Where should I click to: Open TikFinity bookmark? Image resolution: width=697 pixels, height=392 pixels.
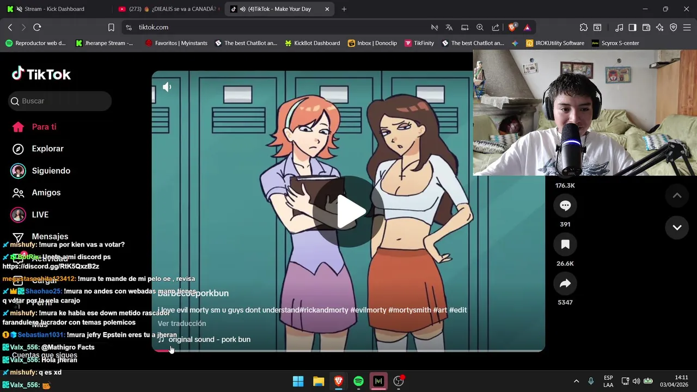click(x=419, y=43)
